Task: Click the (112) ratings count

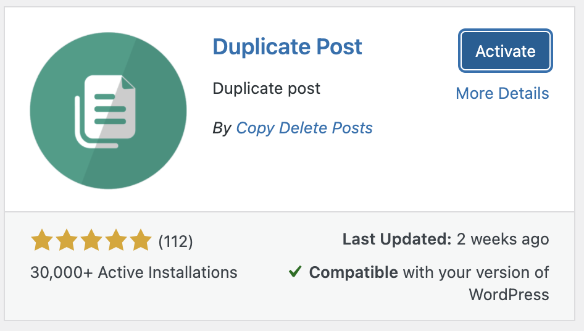Action: pos(175,241)
